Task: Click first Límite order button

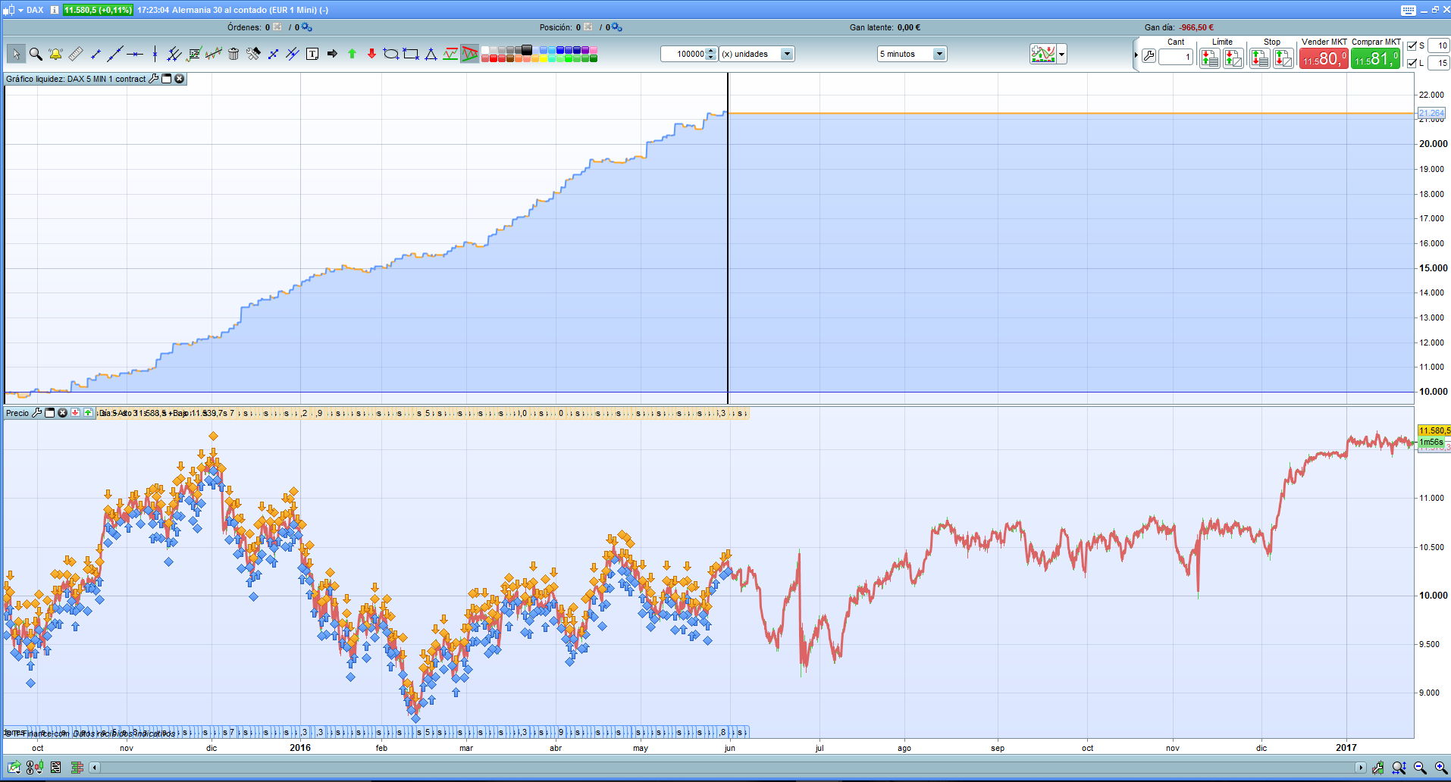Action: [1210, 58]
